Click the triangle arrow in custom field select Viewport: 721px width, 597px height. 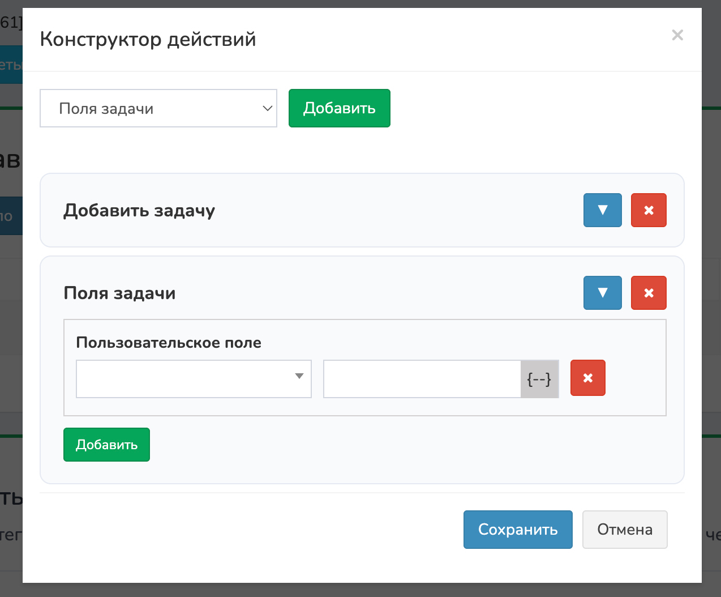point(299,376)
